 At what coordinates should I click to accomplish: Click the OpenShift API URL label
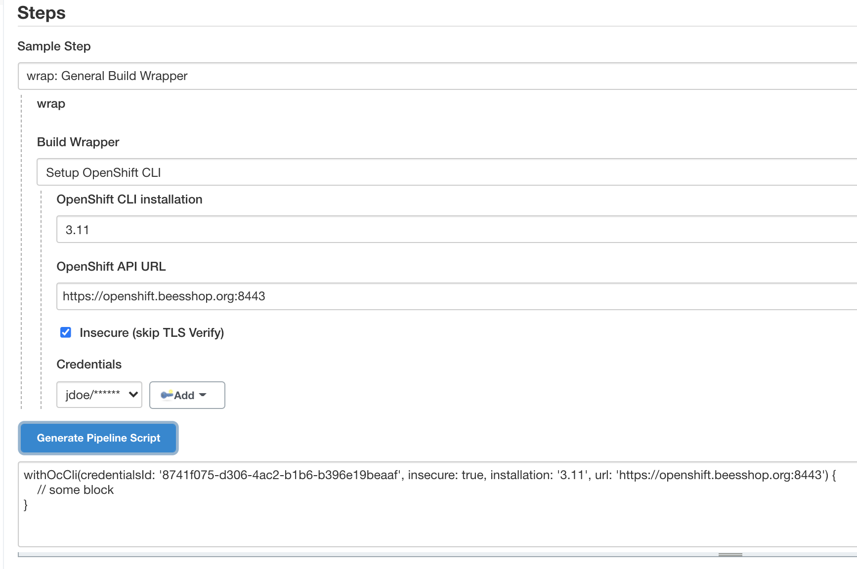(x=111, y=267)
